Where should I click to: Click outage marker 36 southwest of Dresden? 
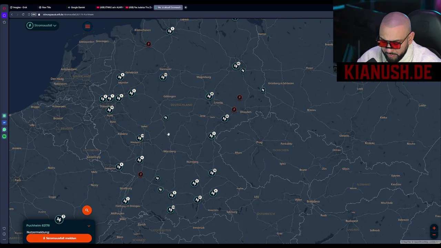click(x=225, y=118)
